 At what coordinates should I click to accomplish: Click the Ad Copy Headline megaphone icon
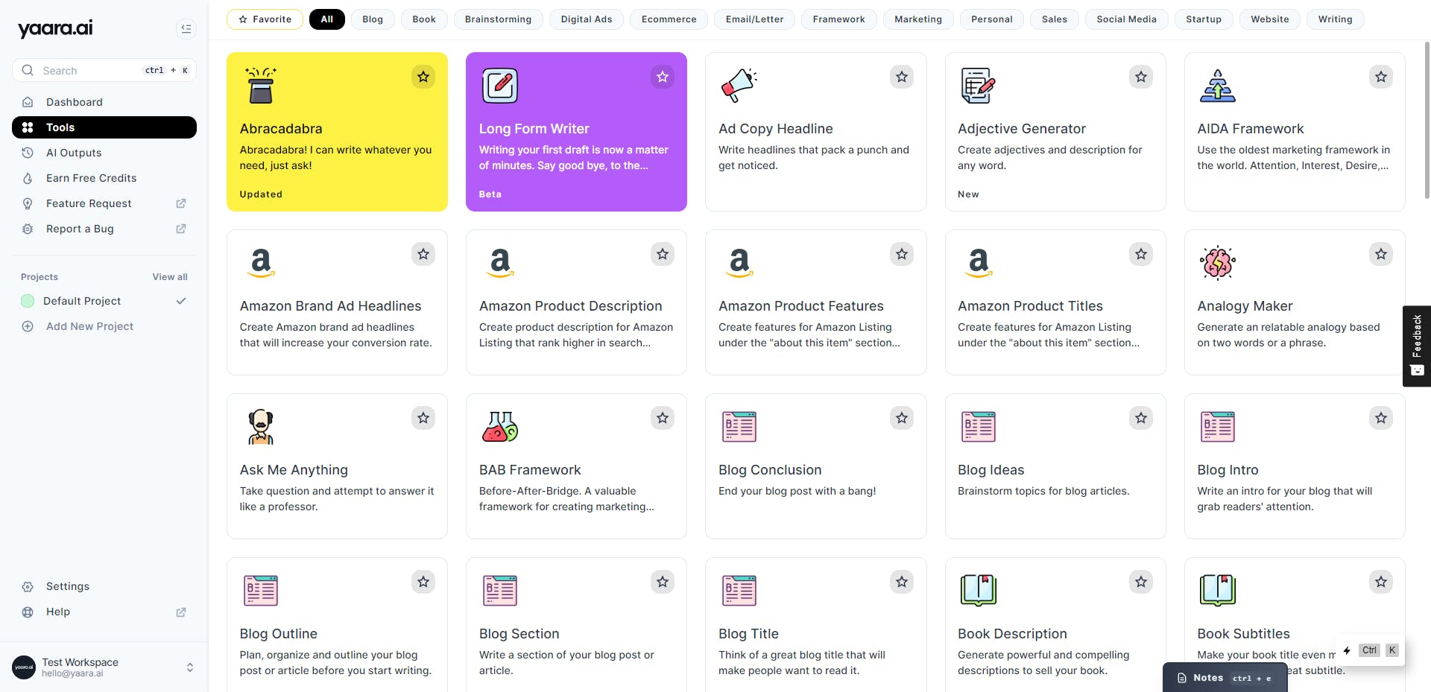coord(739,85)
